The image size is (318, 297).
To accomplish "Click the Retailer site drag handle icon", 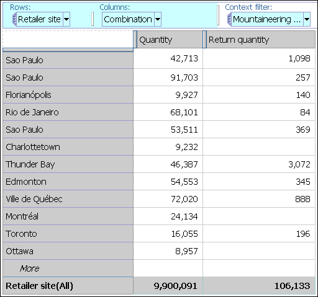I will (14, 19).
